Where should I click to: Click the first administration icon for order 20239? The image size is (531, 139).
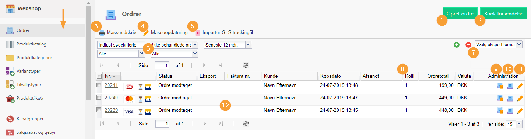pyautogui.click(x=500, y=111)
